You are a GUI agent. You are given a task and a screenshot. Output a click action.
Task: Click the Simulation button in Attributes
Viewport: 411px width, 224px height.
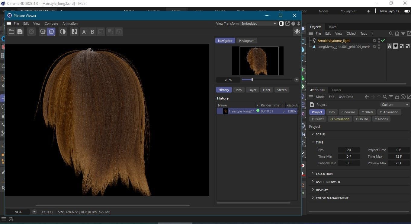point(339,119)
